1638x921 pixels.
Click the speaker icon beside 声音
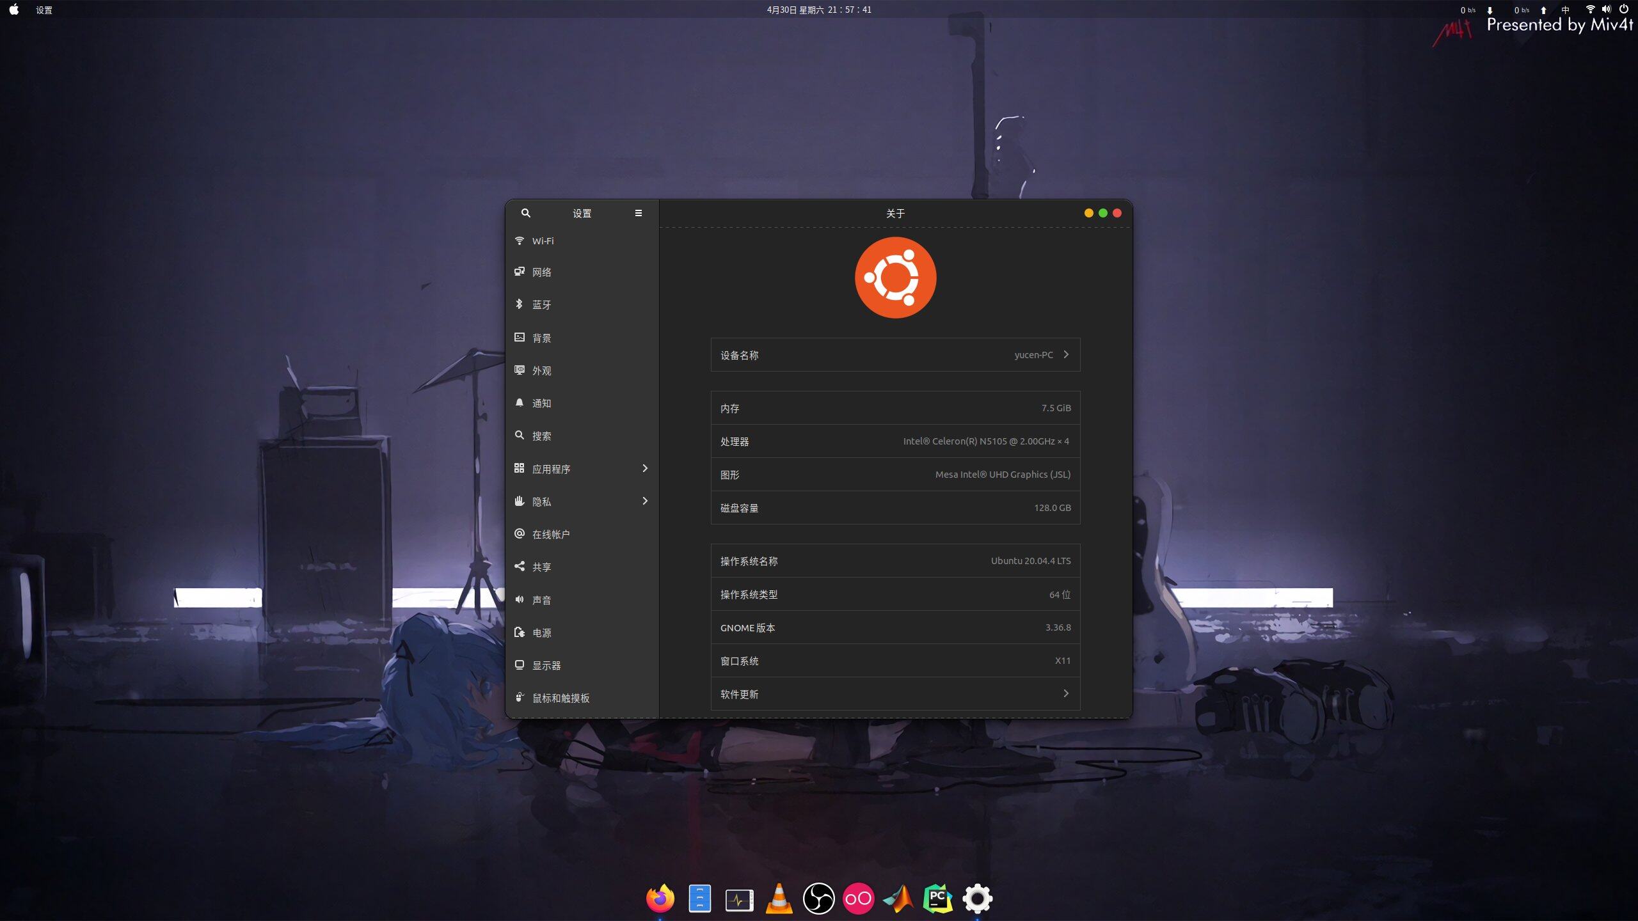[520, 599]
